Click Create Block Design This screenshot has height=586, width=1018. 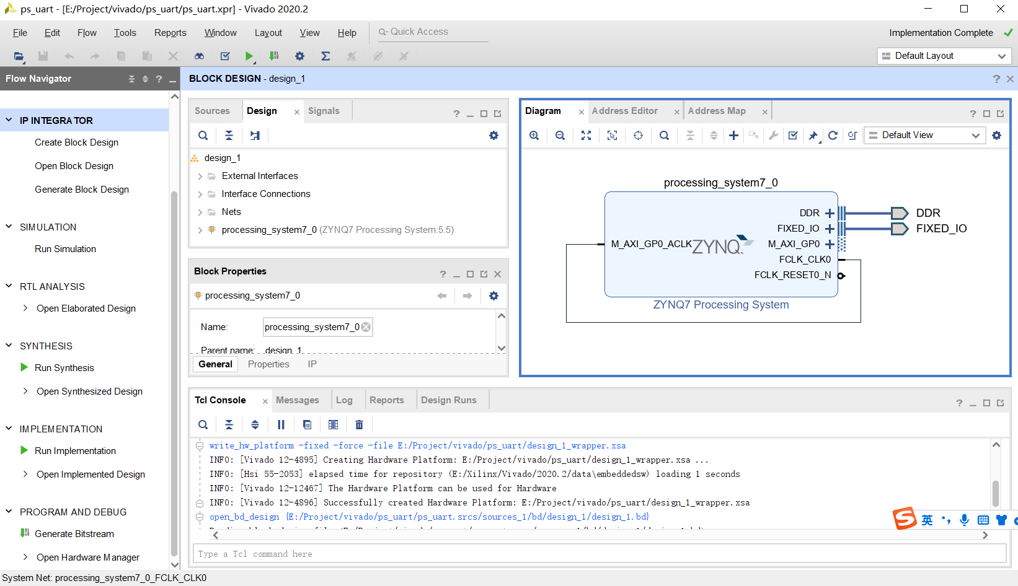pyautogui.click(x=76, y=142)
